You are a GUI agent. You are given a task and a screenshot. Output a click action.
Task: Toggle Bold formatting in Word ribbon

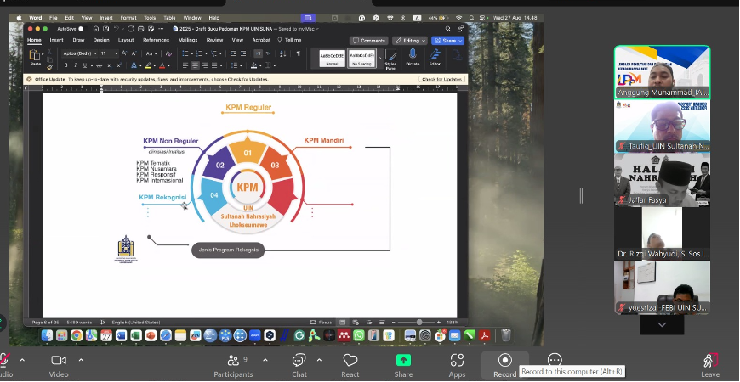(x=67, y=65)
